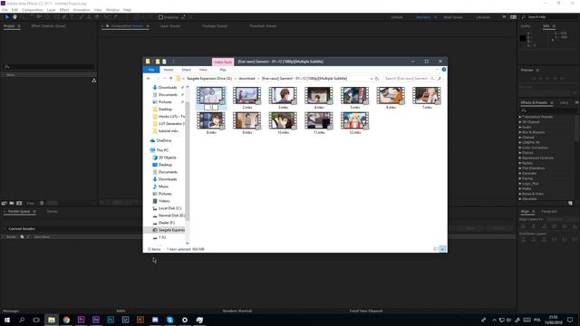Screen dimensions: 580x326
Task: Switch Explorer to large icons view button
Action: [x=442, y=249]
